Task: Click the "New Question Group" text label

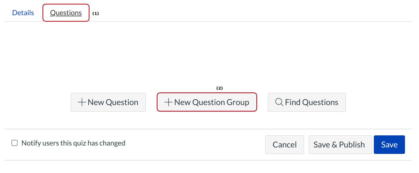Action: click(211, 103)
